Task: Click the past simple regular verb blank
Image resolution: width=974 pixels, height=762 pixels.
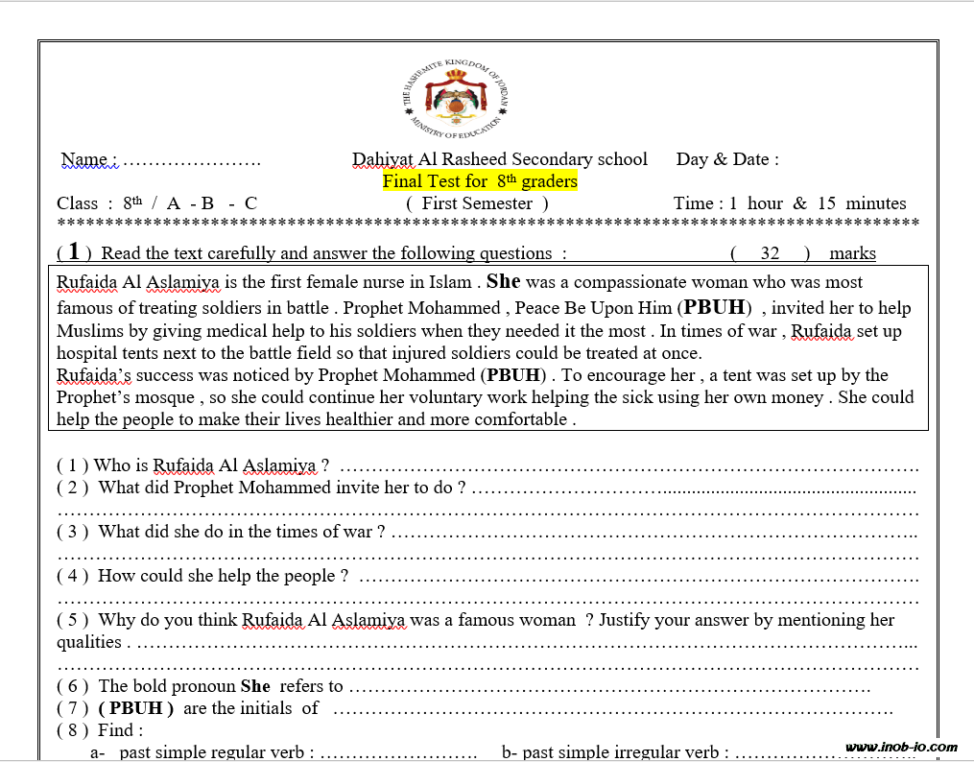Action: (398, 753)
